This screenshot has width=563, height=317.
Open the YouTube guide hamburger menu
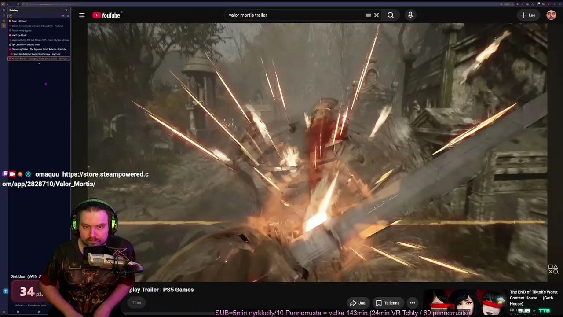(82, 15)
